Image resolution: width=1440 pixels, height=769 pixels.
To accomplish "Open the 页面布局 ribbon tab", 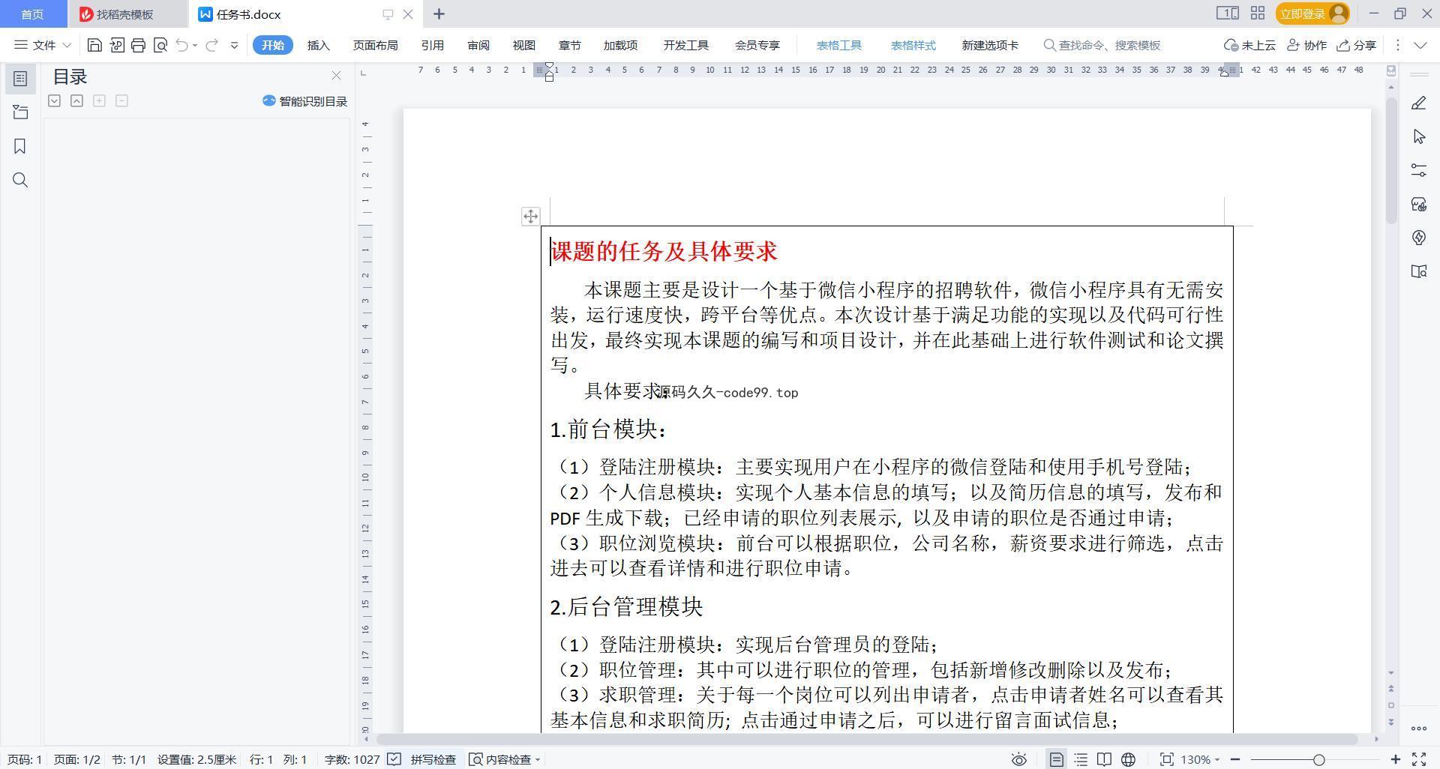I will (375, 45).
